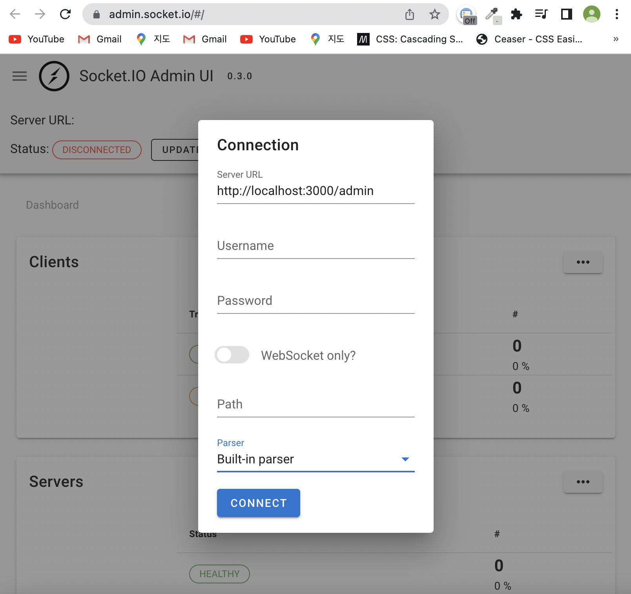Click the Server URL input field

click(x=316, y=191)
